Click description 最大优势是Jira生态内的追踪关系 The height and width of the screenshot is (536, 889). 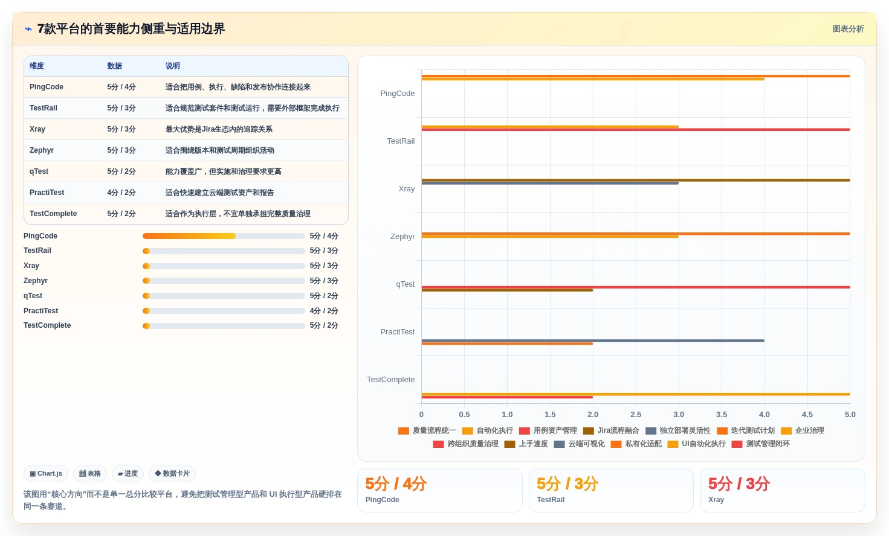219,129
